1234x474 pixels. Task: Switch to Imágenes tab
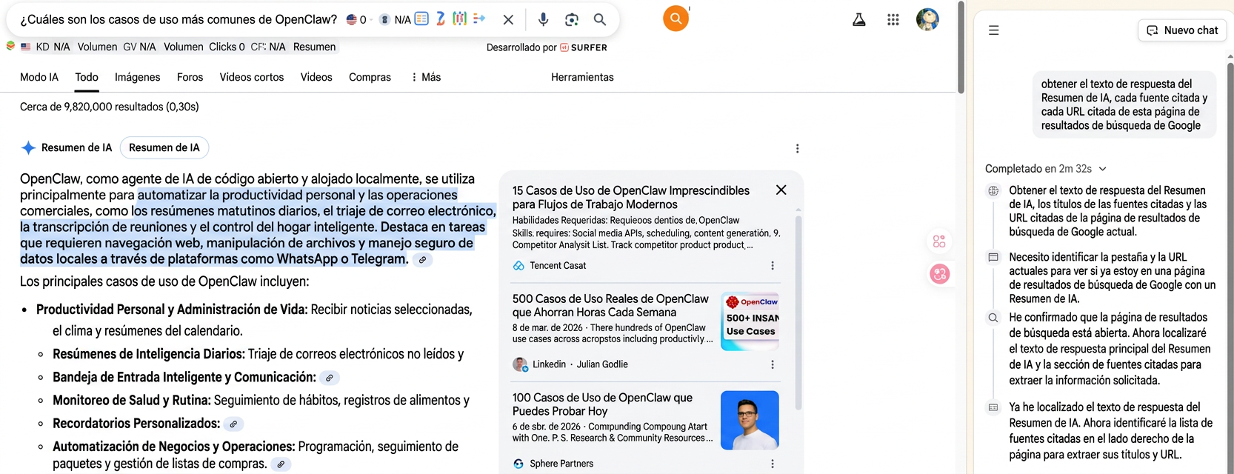pos(137,77)
